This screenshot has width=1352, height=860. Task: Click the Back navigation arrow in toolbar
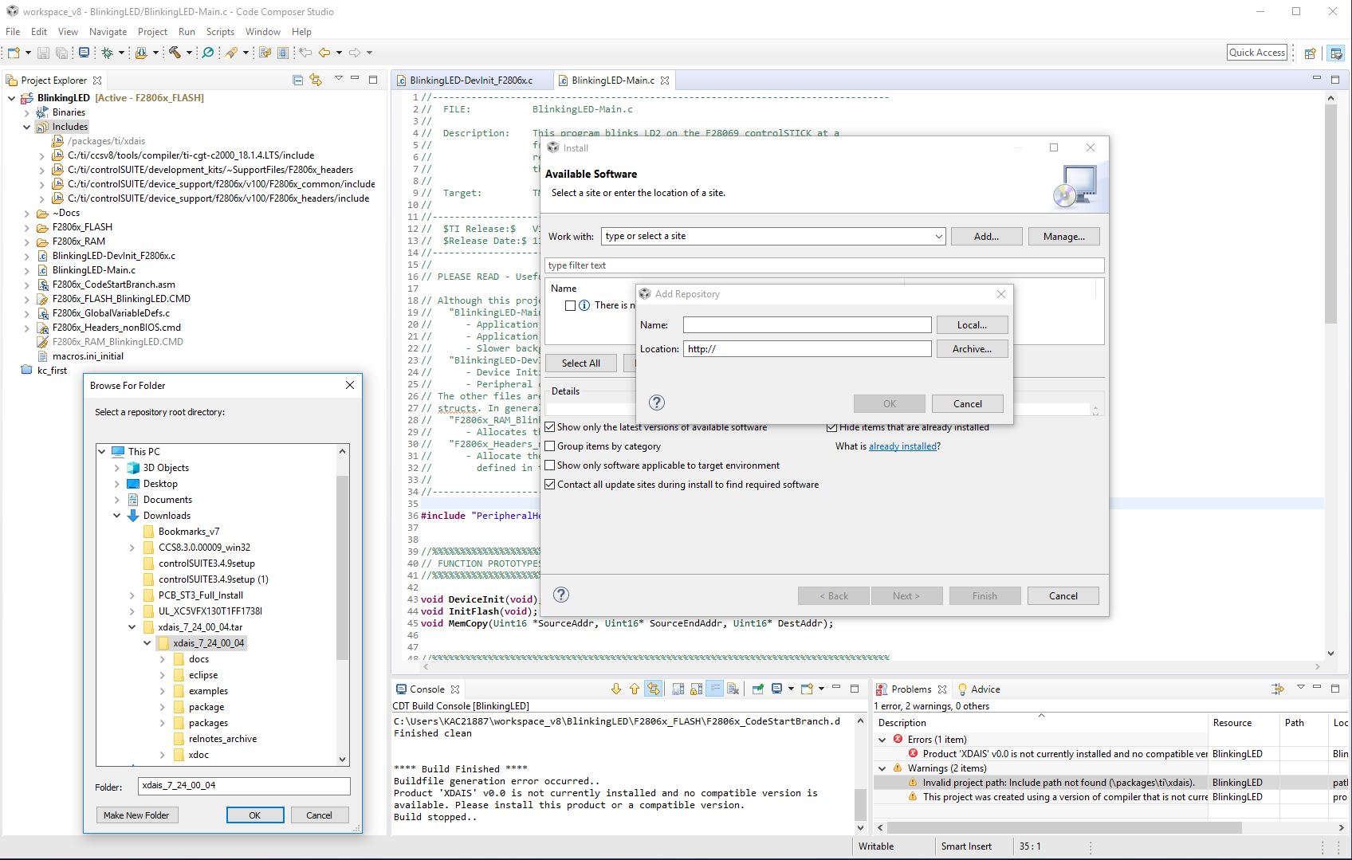(x=324, y=53)
